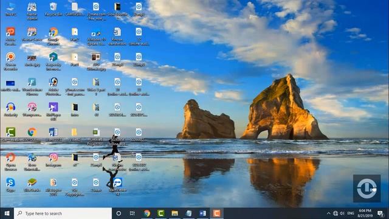Launch Wondershare Filmora shortcut

pyautogui.click(x=32, y=86)
